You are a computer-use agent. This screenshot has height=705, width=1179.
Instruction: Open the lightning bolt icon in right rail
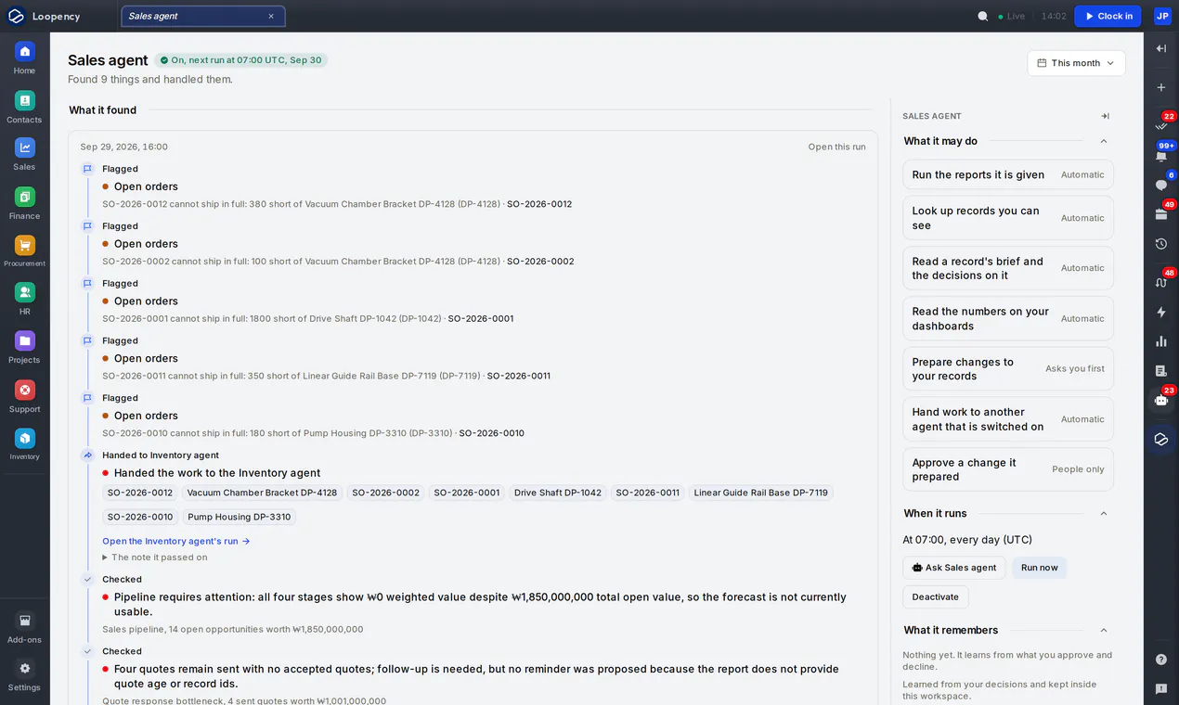click(x=1161, y=312)
